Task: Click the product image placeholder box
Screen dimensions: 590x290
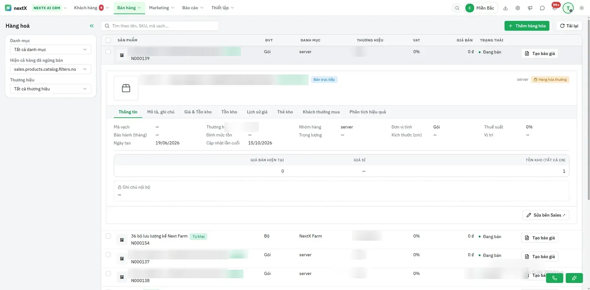Action: point(126,88)
